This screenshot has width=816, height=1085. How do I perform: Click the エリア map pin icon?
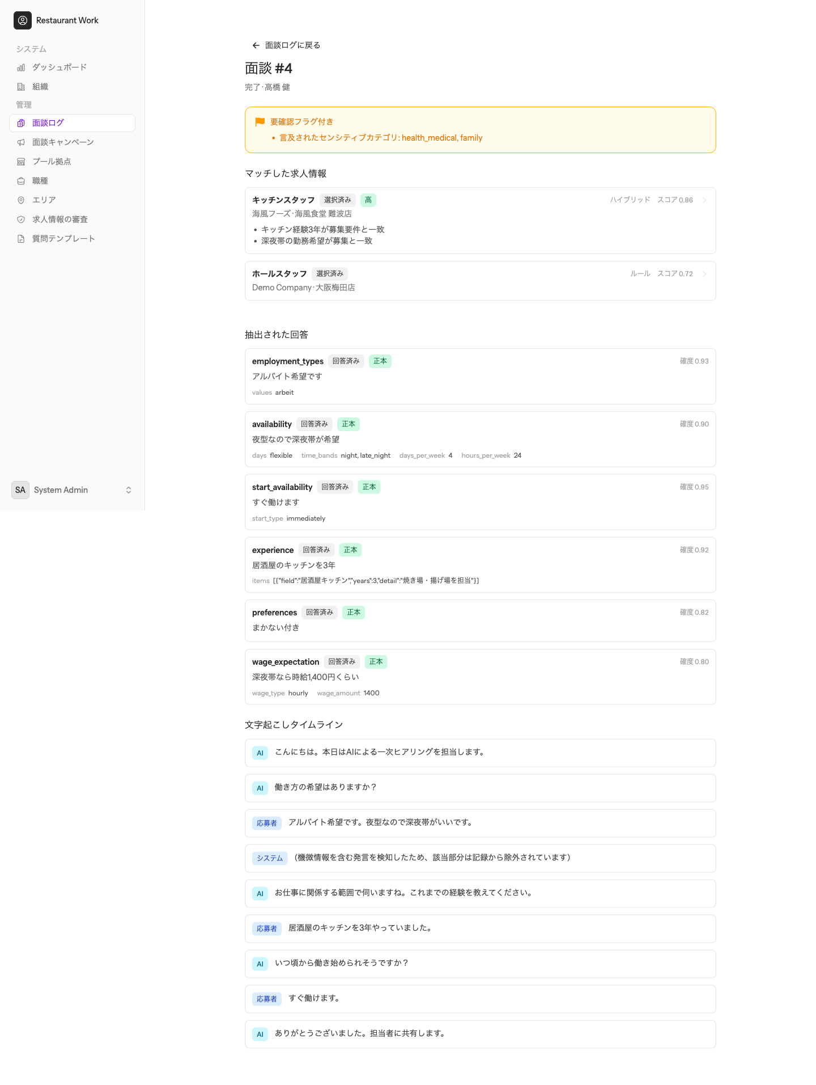point(21,200)
